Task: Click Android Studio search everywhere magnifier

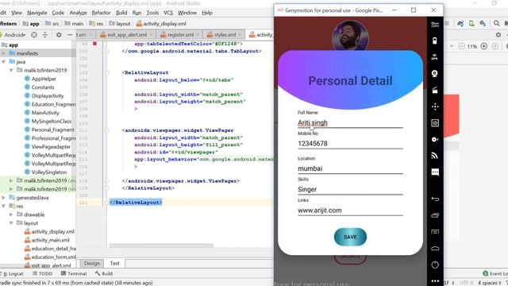Action: coord(496,23)
